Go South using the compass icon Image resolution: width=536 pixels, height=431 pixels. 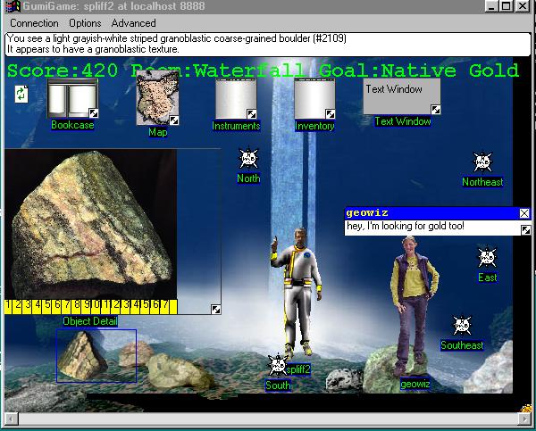tap(278, 366)
